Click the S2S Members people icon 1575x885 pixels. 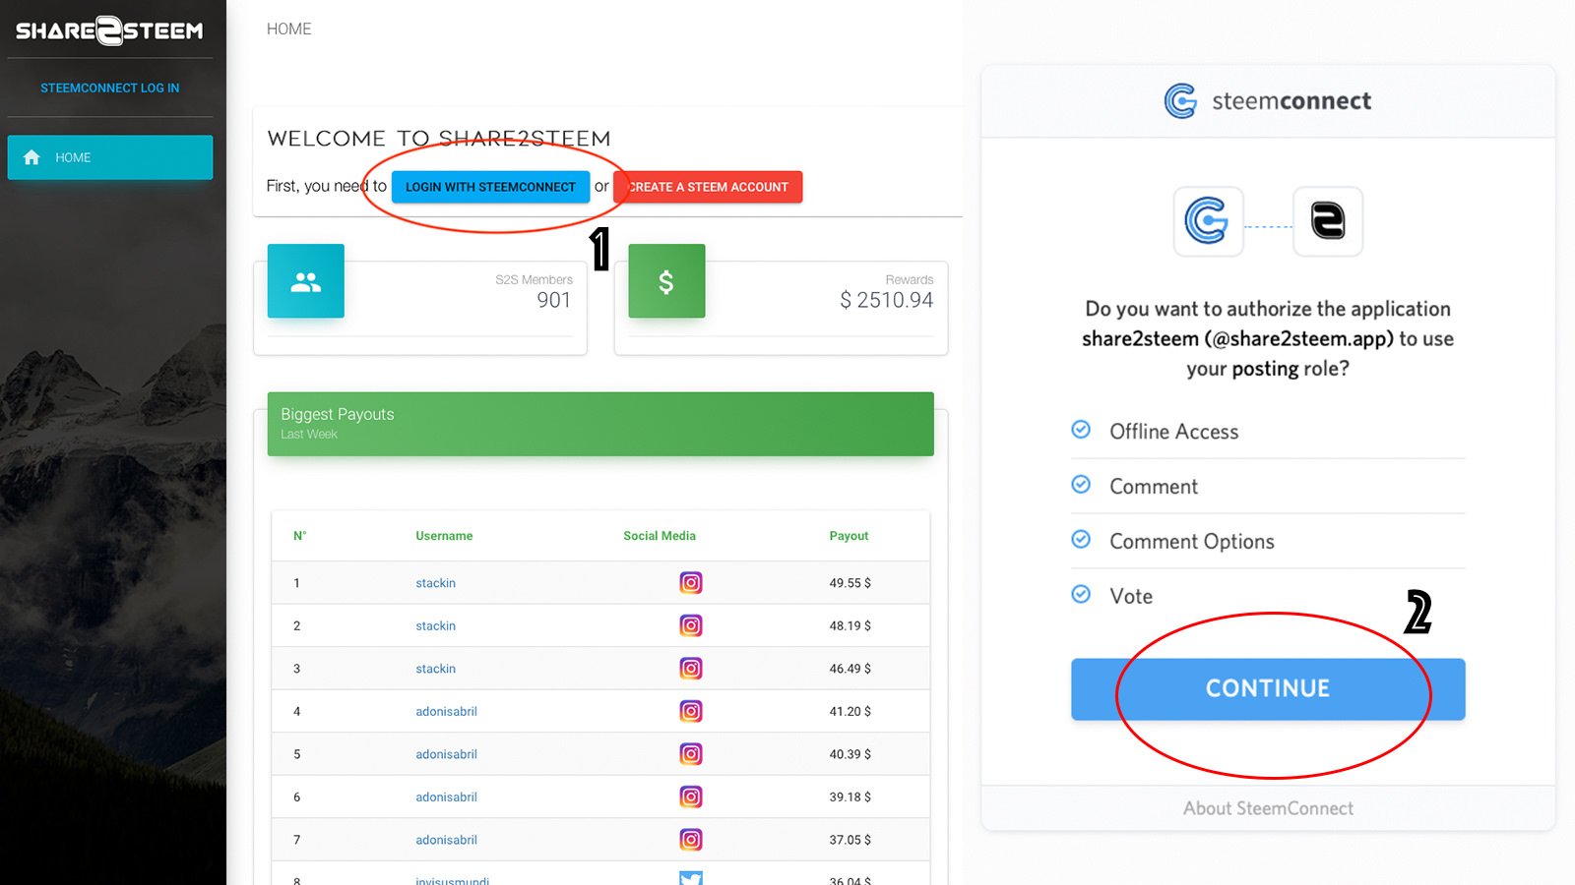[306, 281]
